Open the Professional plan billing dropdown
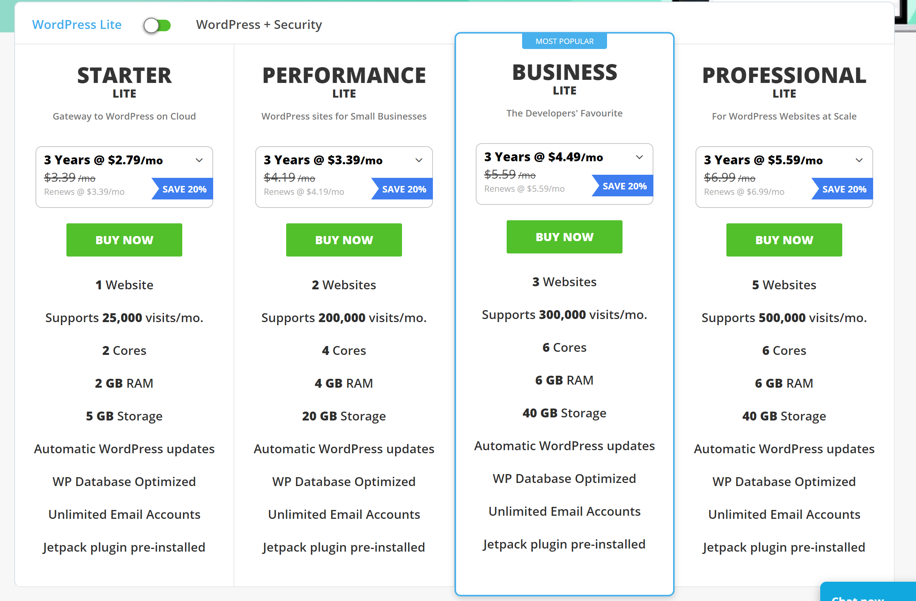The height and width of the screenshot is (601, 916). click(x=859, y=160)
